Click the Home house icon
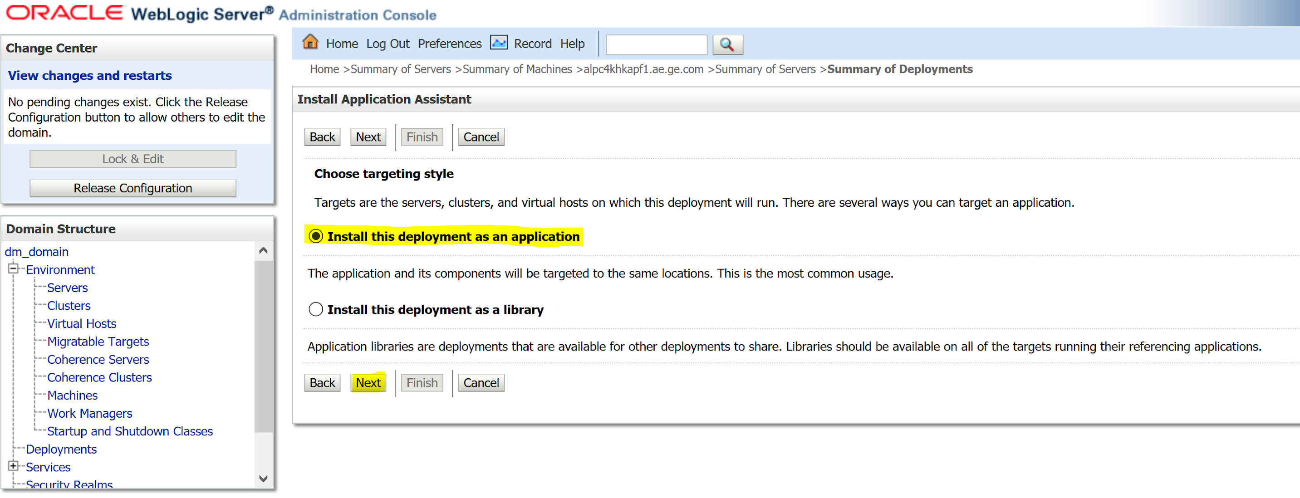 coord(310,42)
